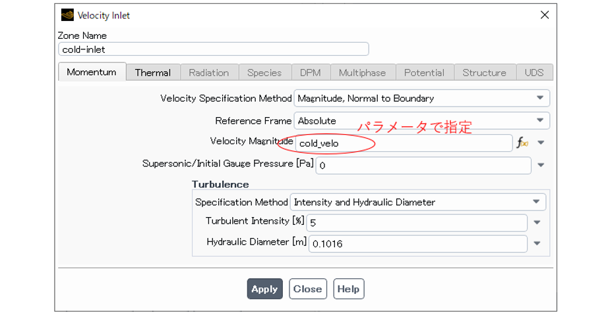Screen dimensions: 610x317
Task: Click the Zone Name field containing cold-inlet
Action: (213, 49)
